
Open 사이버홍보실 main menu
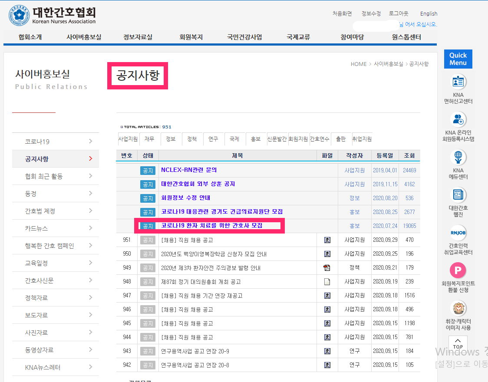84,37
